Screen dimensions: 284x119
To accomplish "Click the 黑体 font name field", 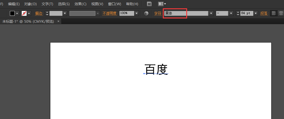I will coord(186,13).
